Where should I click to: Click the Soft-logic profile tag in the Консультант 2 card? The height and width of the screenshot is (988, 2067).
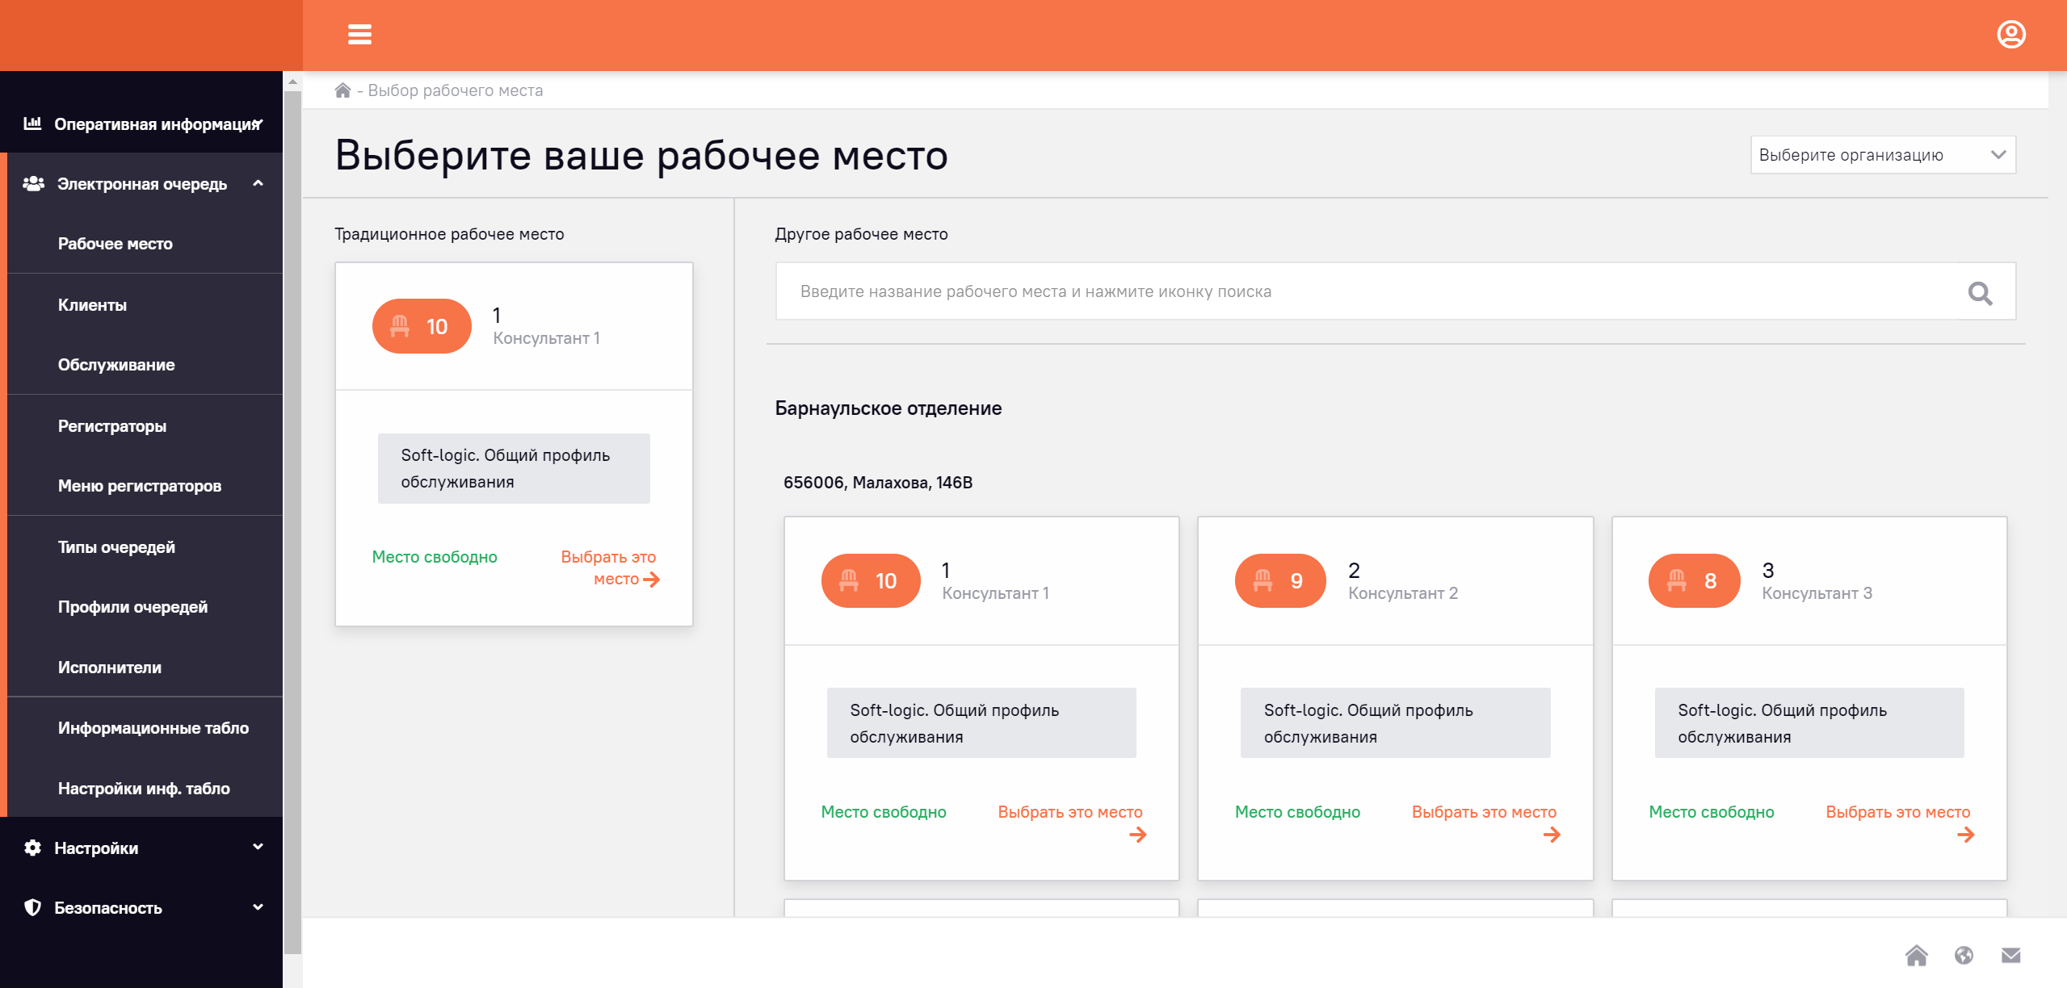coord(1395,723)
